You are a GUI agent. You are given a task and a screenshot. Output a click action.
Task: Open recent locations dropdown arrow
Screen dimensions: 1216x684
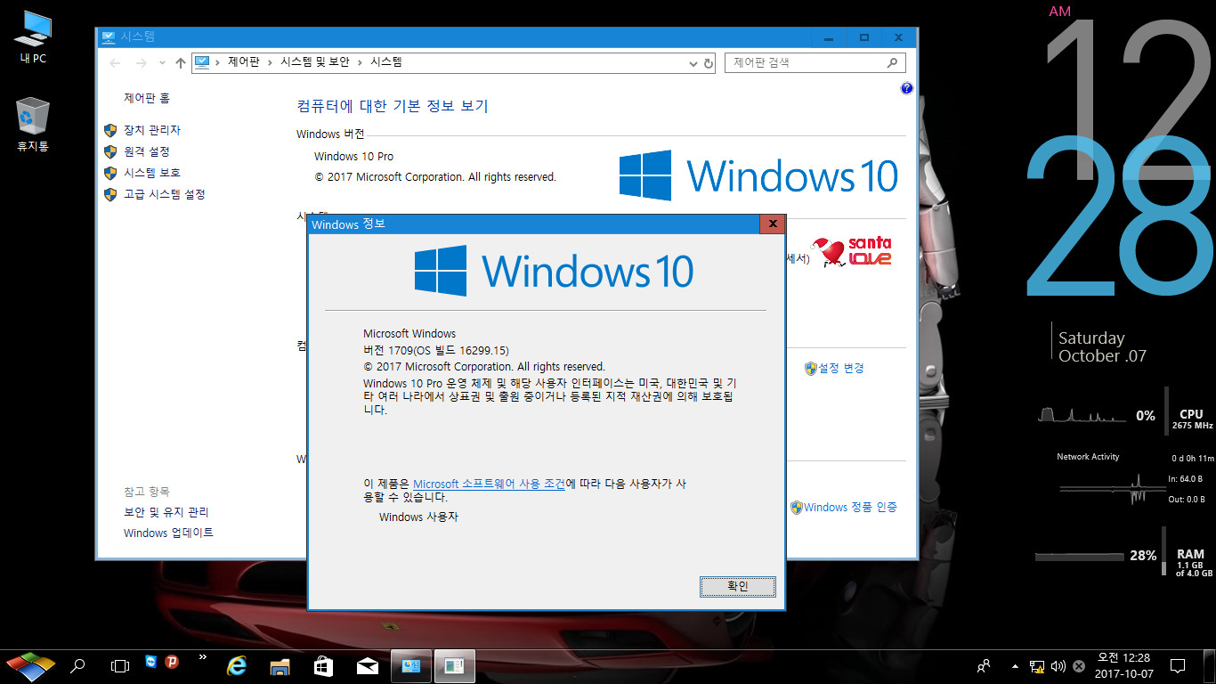pyautogui.click(x=162, y=63)
